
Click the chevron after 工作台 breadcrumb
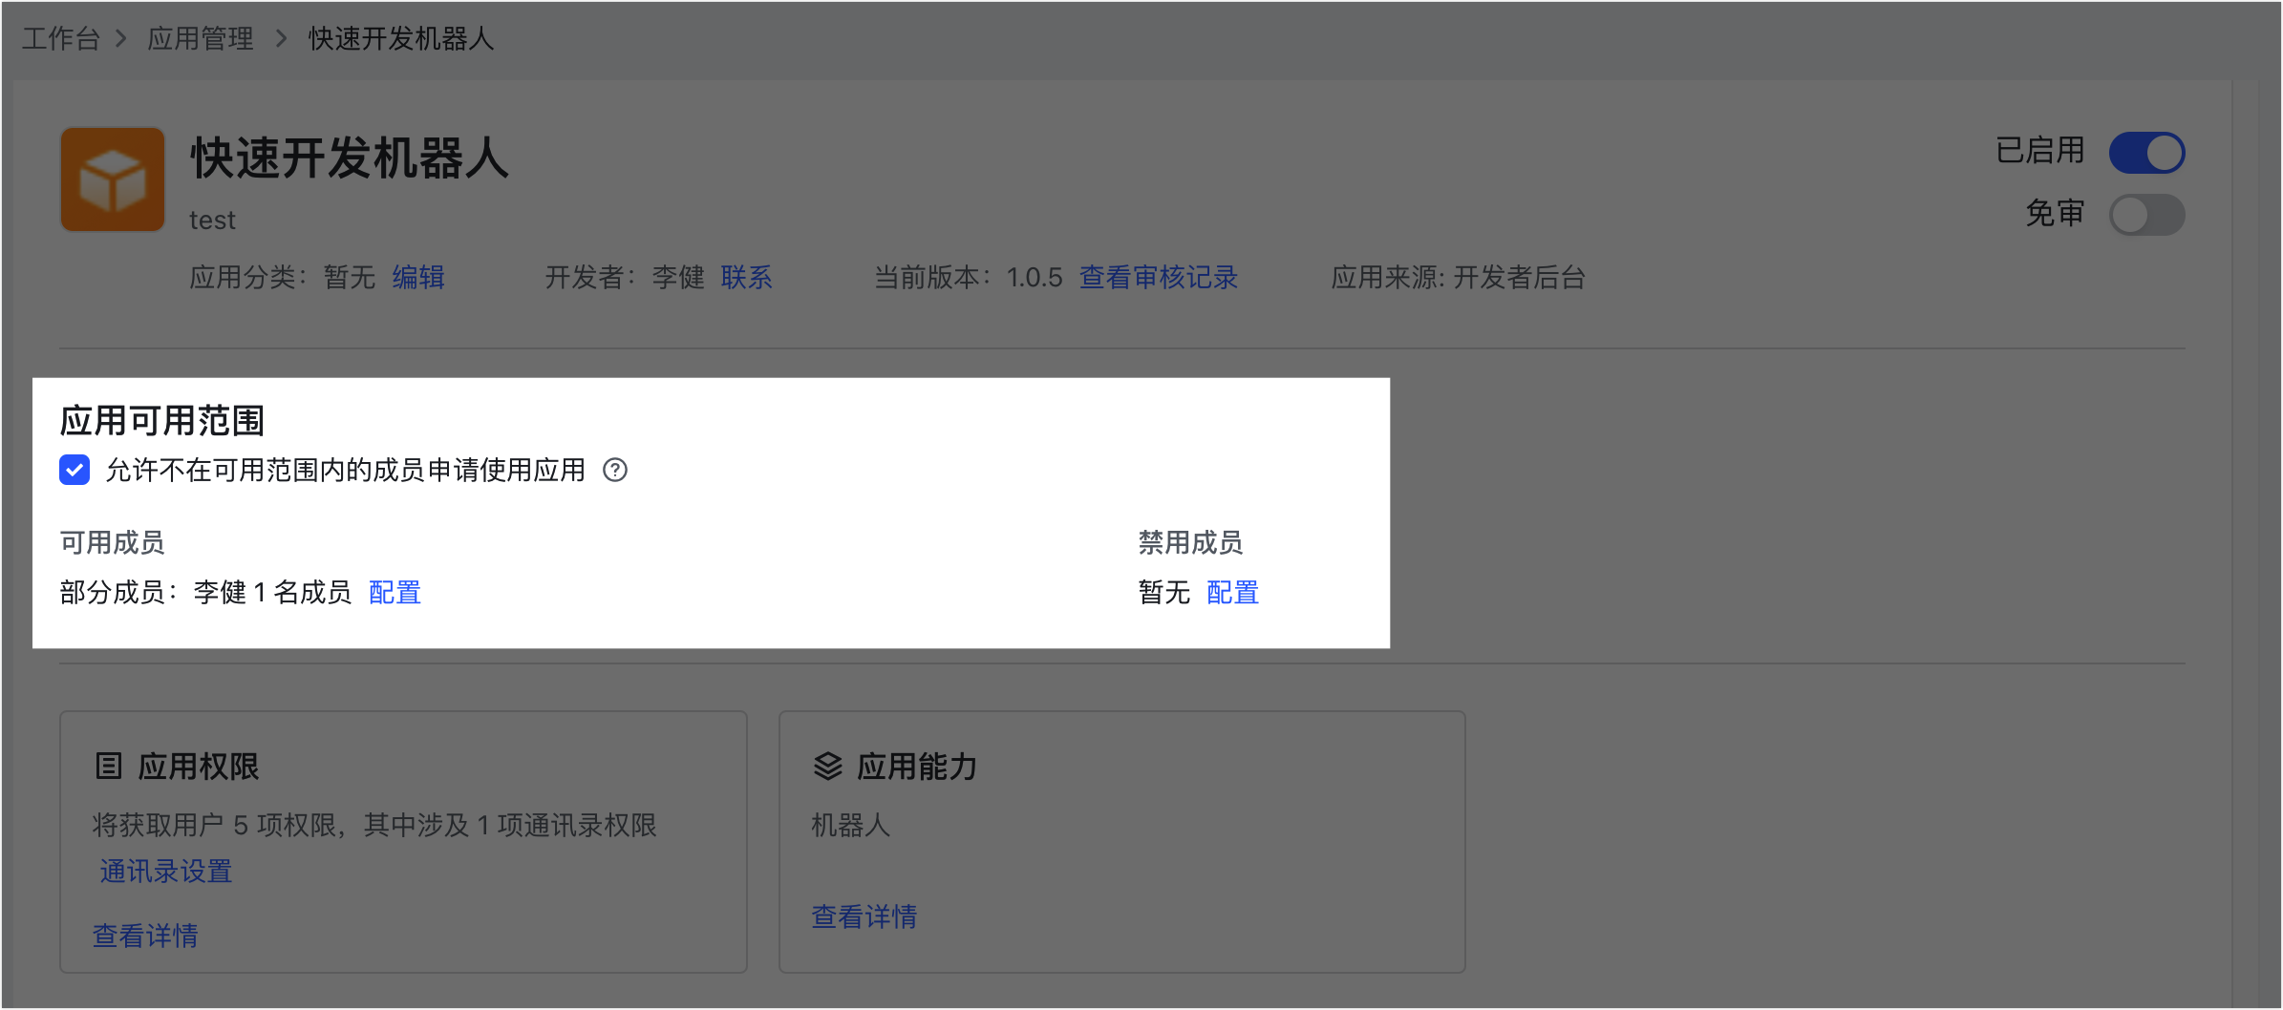click(121, 39)
